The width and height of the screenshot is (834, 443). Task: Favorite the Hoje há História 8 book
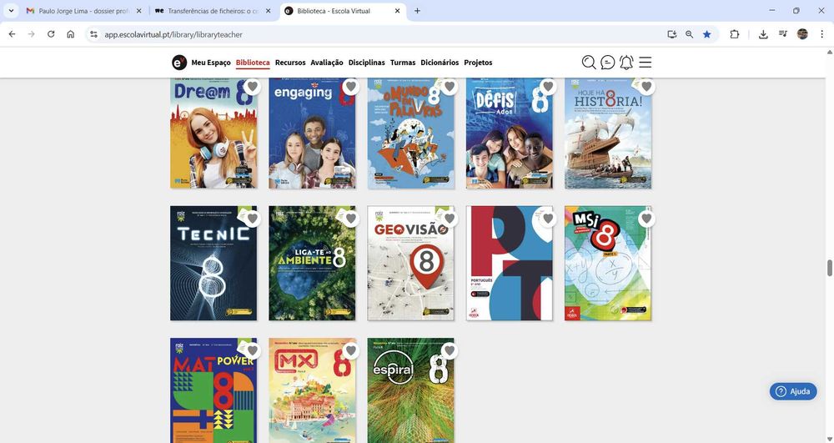(646, 86)
